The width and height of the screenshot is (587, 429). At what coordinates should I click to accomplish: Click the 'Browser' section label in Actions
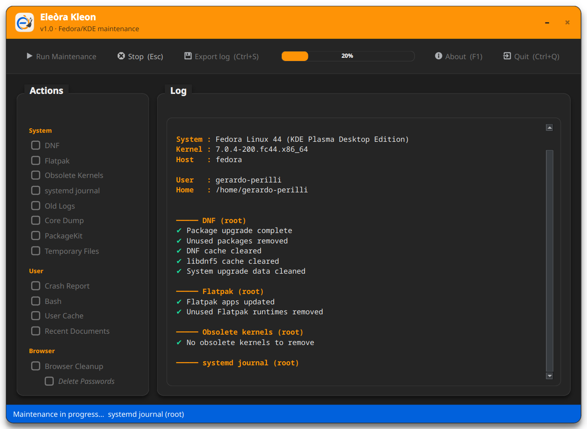pyautogui.click(x=42, y=351)
